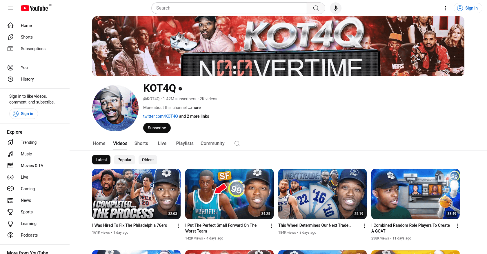Open Gaming from the sidebar

28,189
